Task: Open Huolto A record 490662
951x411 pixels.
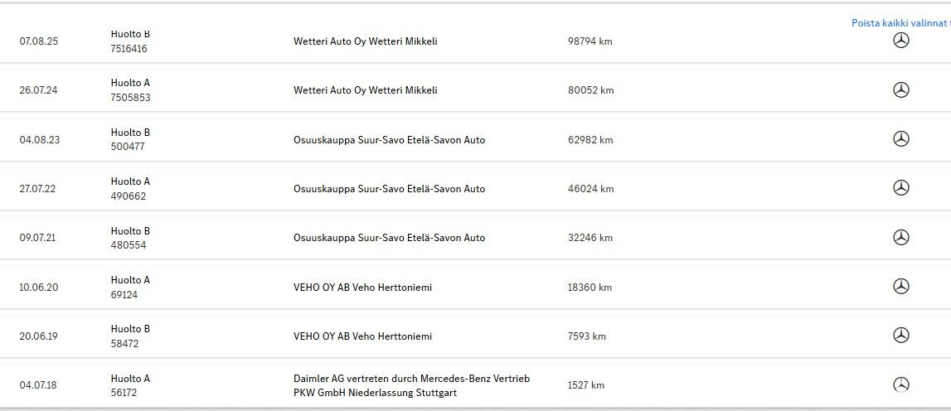Action: (130, 189)
